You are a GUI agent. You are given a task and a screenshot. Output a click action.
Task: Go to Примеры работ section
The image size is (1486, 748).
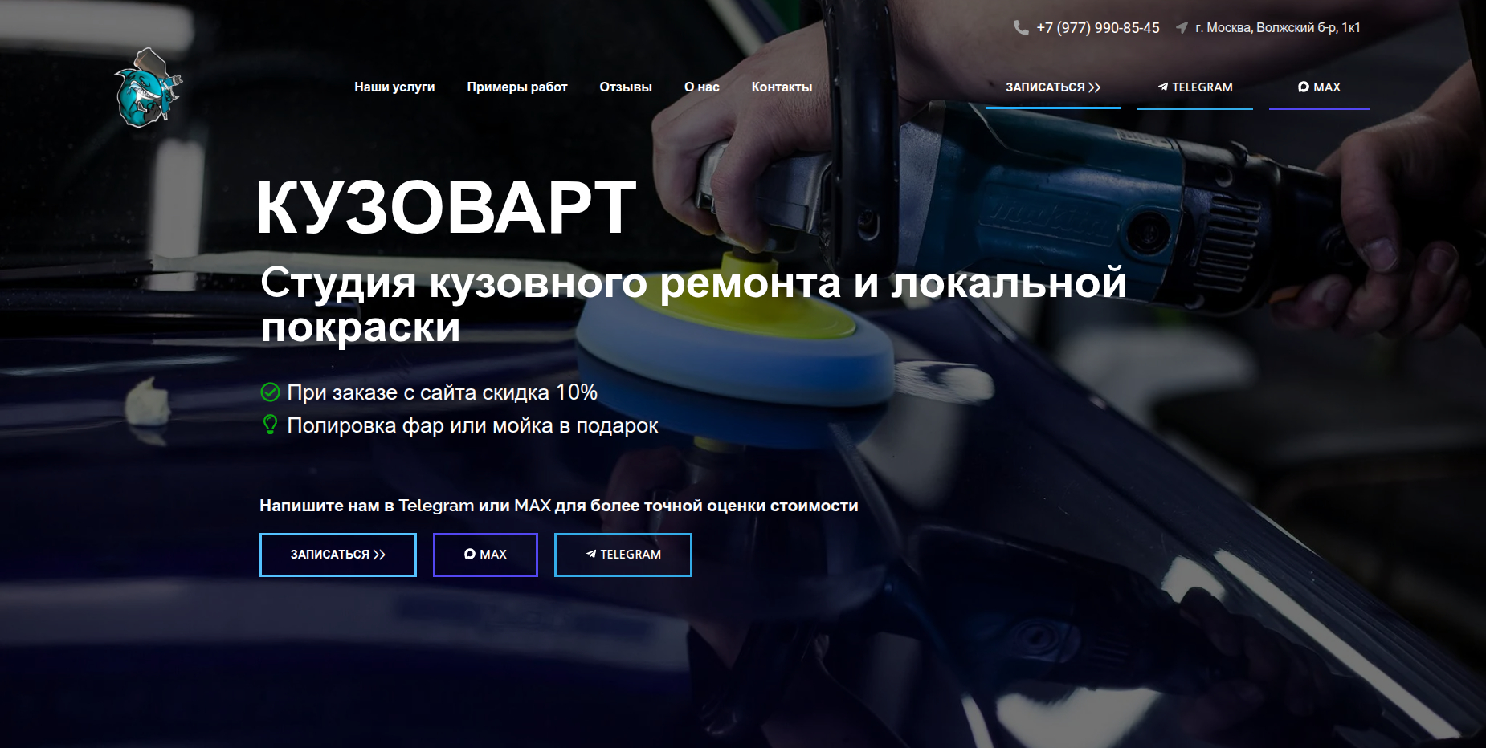click(x=517, y=87)
